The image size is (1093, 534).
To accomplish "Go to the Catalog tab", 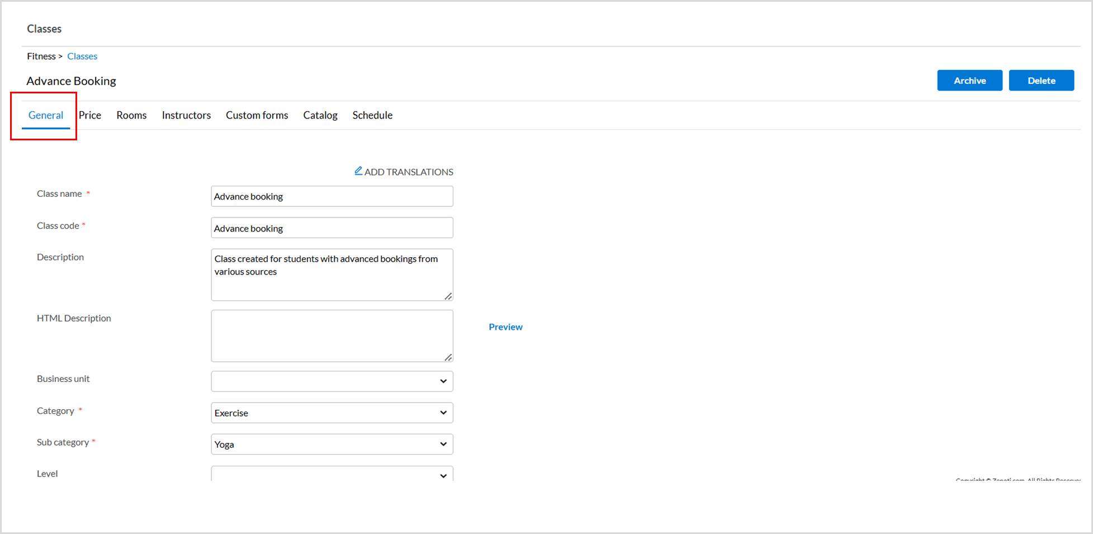I will point(320,115).
